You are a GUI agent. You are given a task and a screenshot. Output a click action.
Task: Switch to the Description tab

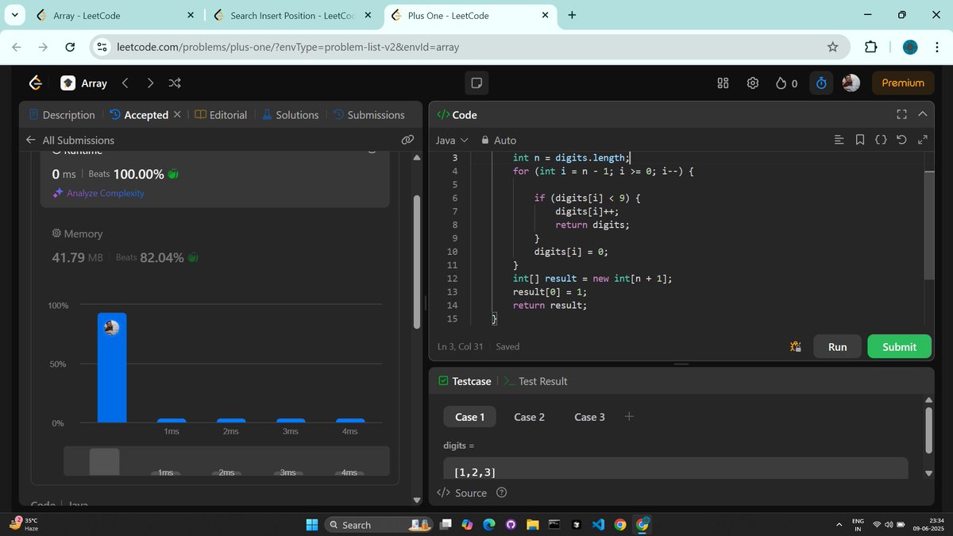(x=61, y=114)
